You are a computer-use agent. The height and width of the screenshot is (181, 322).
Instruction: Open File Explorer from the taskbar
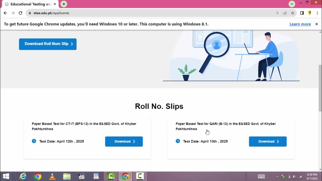pyautogui.click(x=67, y=176)
